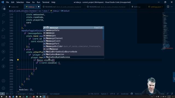Open the Selection menu
Screen dimensions: 175x98
pyautogui.click(x=20, y=2)
